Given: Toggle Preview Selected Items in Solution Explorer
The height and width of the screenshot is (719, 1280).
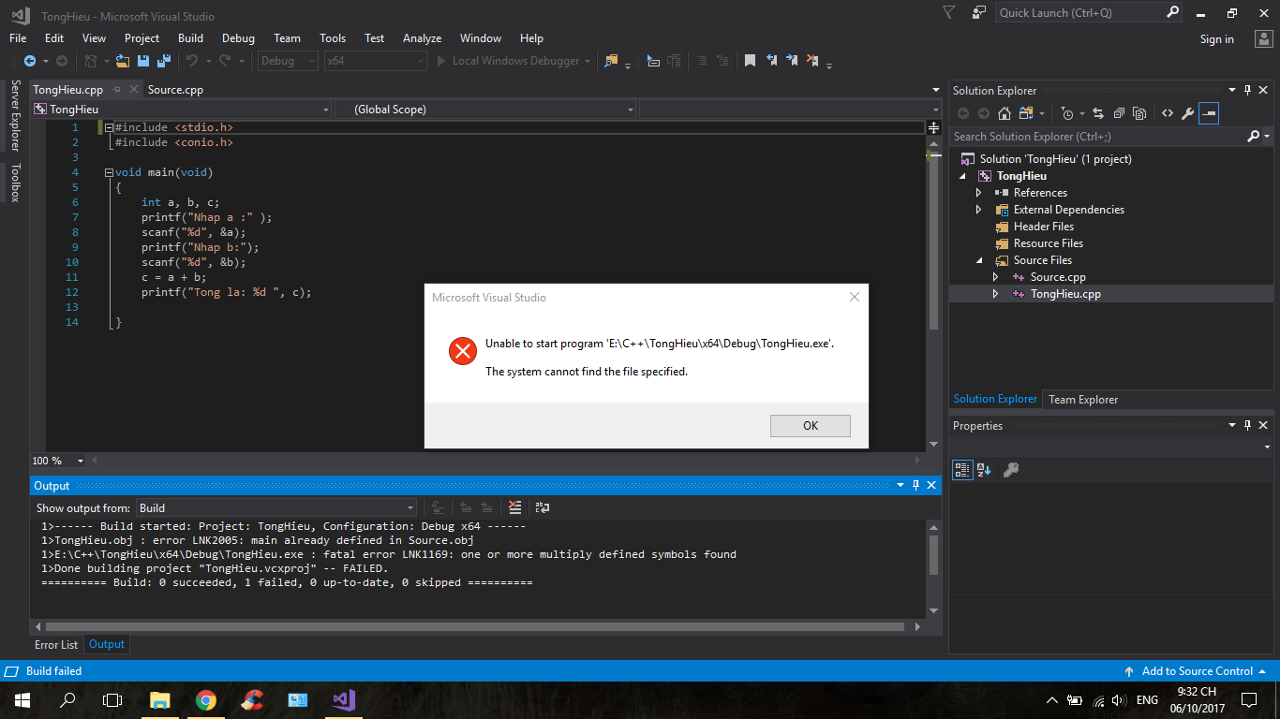Looking at the screenshot, I should pos(1209,113).
